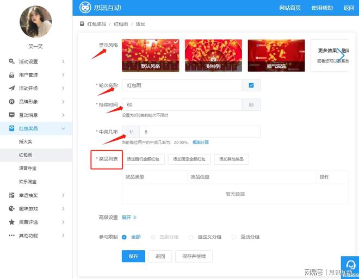
Task: Expand the 幸运抽奖 menu chevron
Action: [63, 195]
